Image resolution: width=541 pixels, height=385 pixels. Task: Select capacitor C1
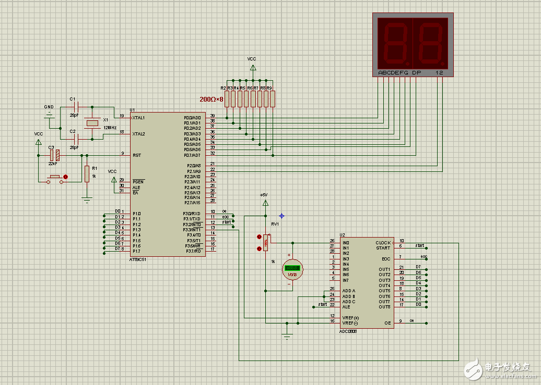(77, 107)
